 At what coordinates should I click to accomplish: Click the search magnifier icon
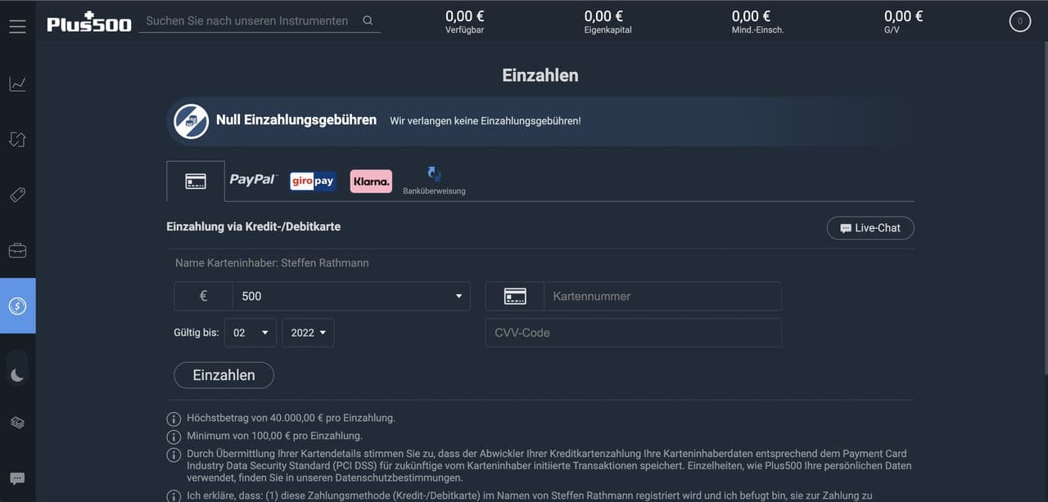pos(368,21)
